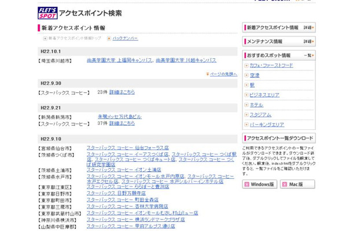Open 尚美学園大学 上福岡キャンパス link

[119, 61]
